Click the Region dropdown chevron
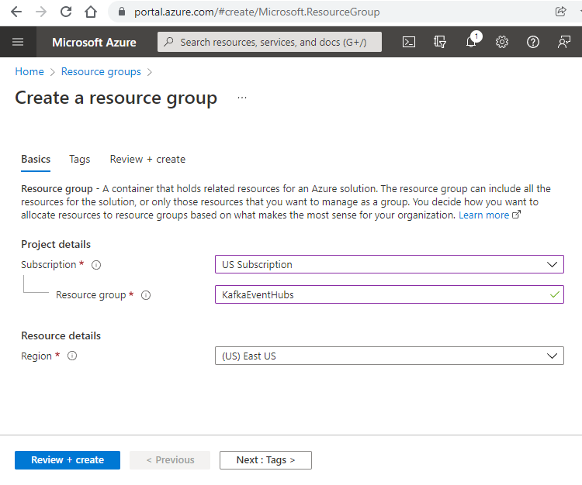582x485 pixels. [552, 356]
